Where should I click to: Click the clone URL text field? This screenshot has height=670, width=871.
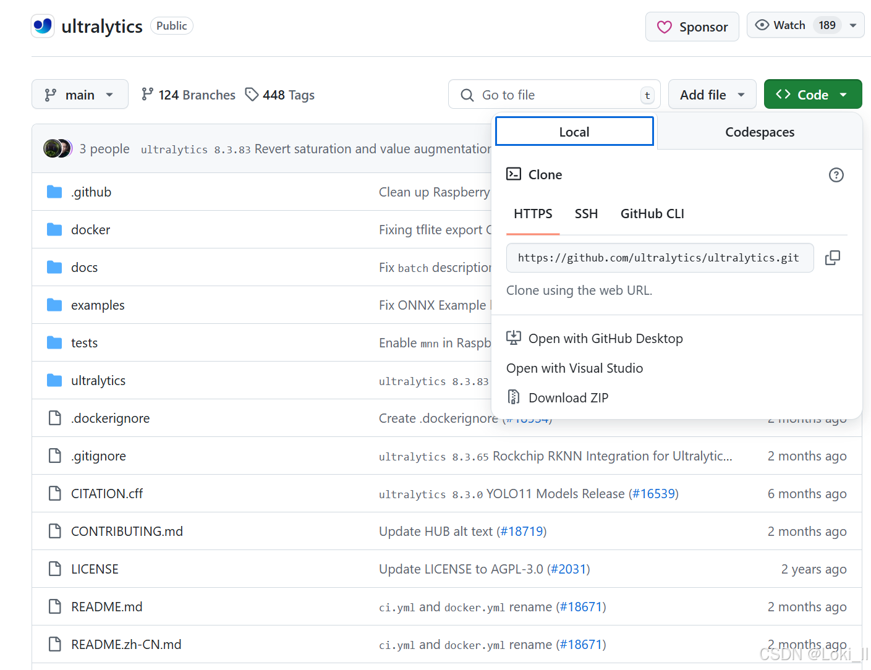(660, 258)
